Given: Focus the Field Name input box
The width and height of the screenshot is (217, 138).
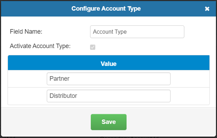Looking at the screenshot, I should pyautogui.click(x=137, y=32).
